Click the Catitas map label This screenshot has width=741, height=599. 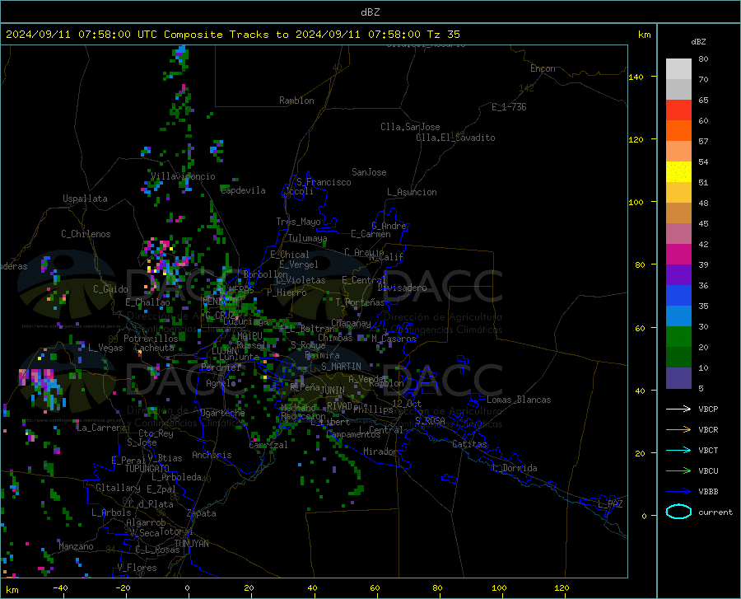469,444
